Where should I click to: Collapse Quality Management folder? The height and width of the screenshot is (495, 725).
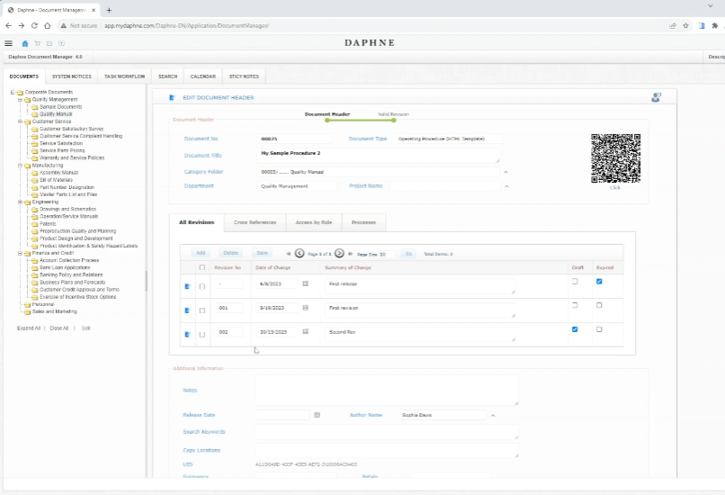pos(20,100)
